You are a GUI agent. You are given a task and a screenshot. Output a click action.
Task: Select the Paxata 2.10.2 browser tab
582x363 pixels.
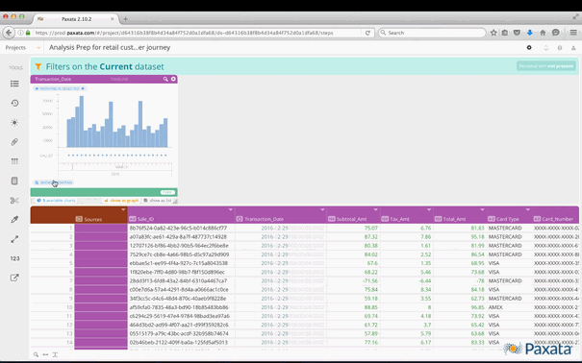76,19
